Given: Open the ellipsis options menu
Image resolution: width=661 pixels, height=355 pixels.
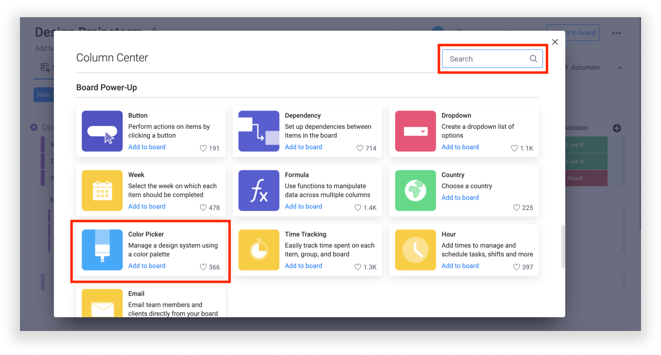Looking at the screenshot, I should click(x=616, y=33).
